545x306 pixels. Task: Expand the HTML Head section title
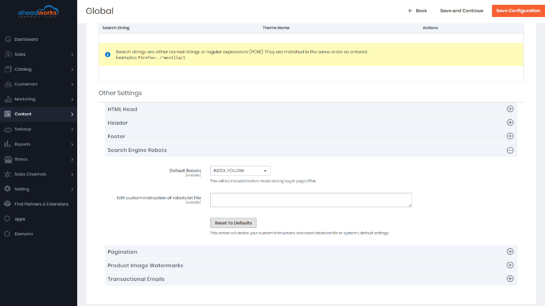[x=122, y=109]
